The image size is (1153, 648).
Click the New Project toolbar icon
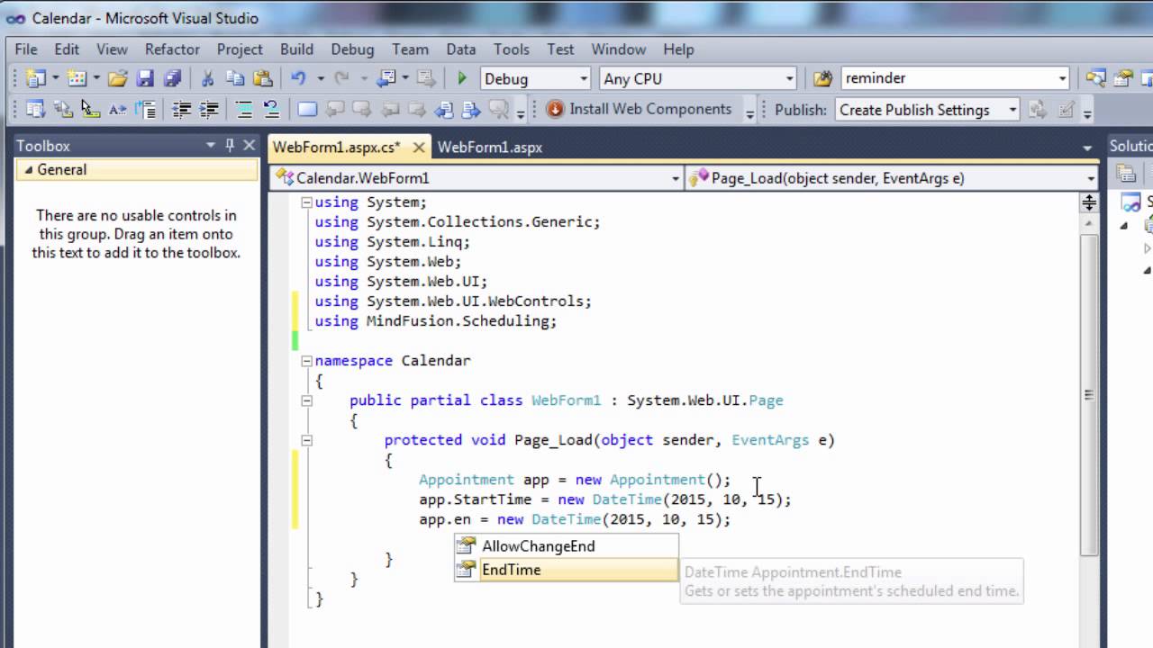36,78
